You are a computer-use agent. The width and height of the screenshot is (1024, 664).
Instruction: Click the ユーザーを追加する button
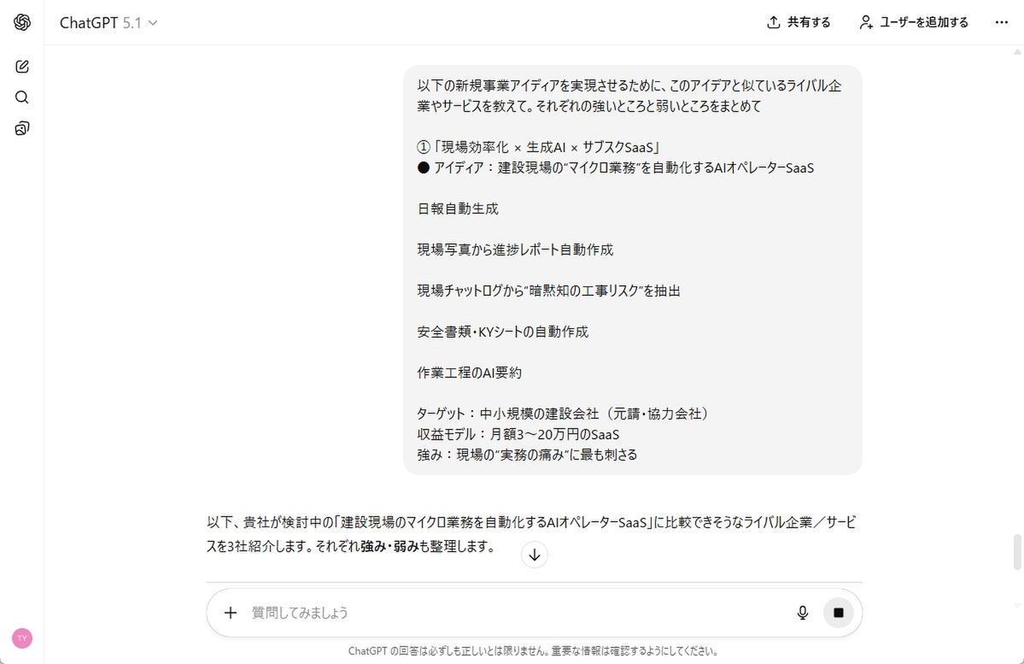coord(915,22)
